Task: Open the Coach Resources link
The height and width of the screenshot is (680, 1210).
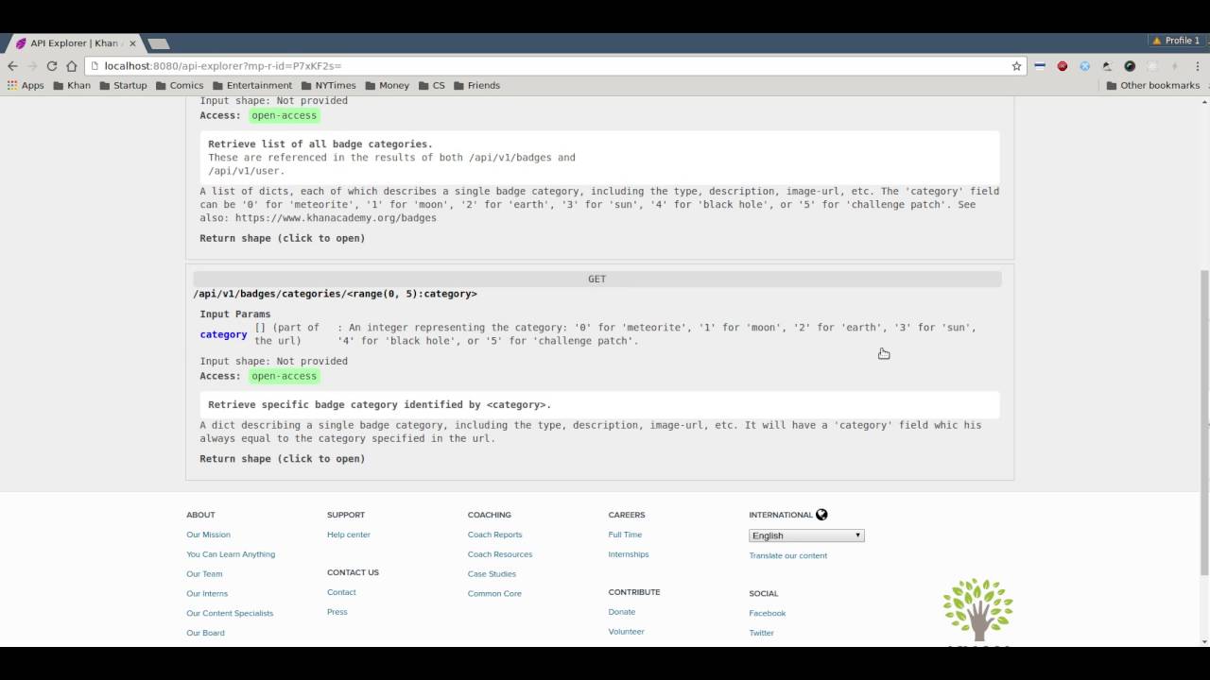Action: click(x=500, y=554)
